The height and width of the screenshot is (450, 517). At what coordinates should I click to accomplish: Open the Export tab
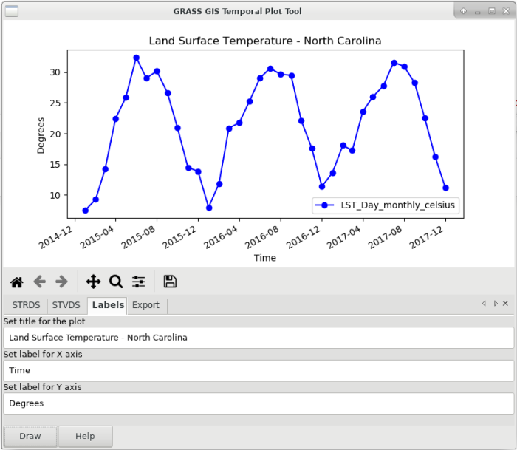point(145,305)
